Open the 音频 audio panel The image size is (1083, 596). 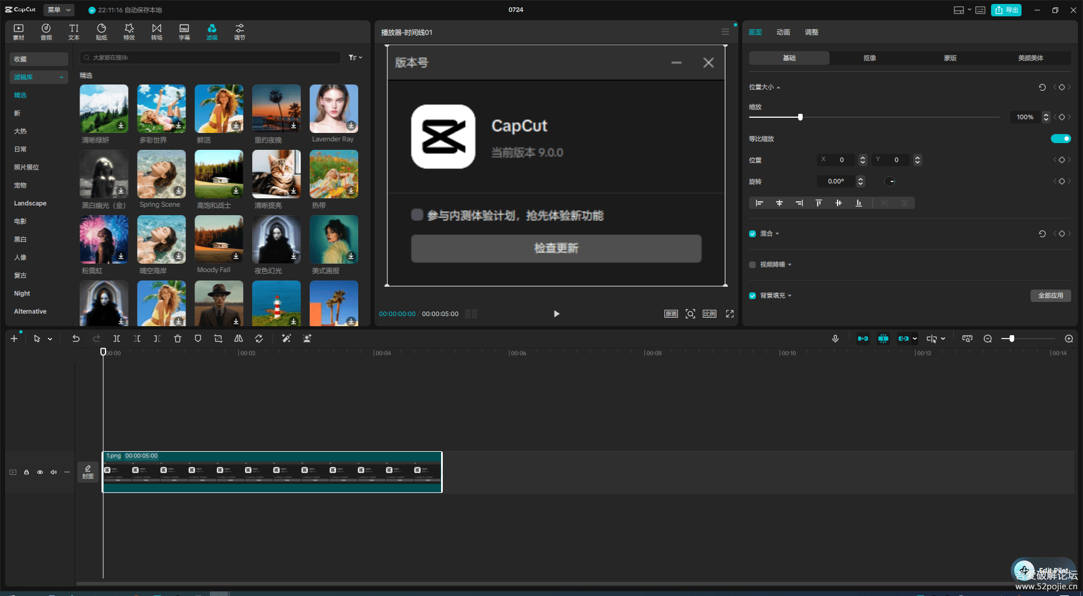46,32
